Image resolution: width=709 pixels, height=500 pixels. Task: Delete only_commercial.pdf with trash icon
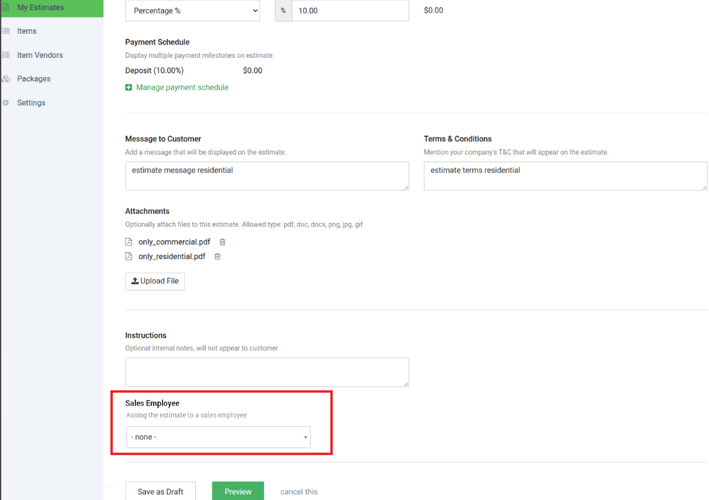click(x=223, y=242)
